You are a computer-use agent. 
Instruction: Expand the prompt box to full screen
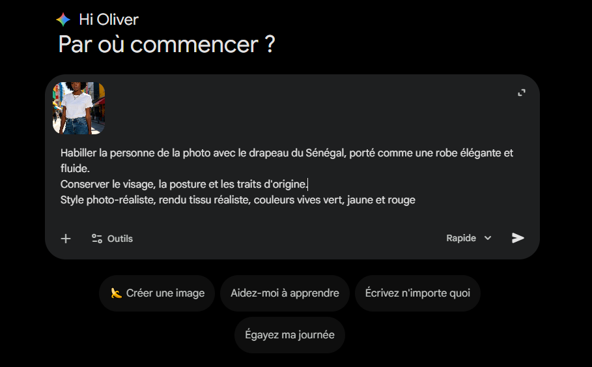coord(522,93)
